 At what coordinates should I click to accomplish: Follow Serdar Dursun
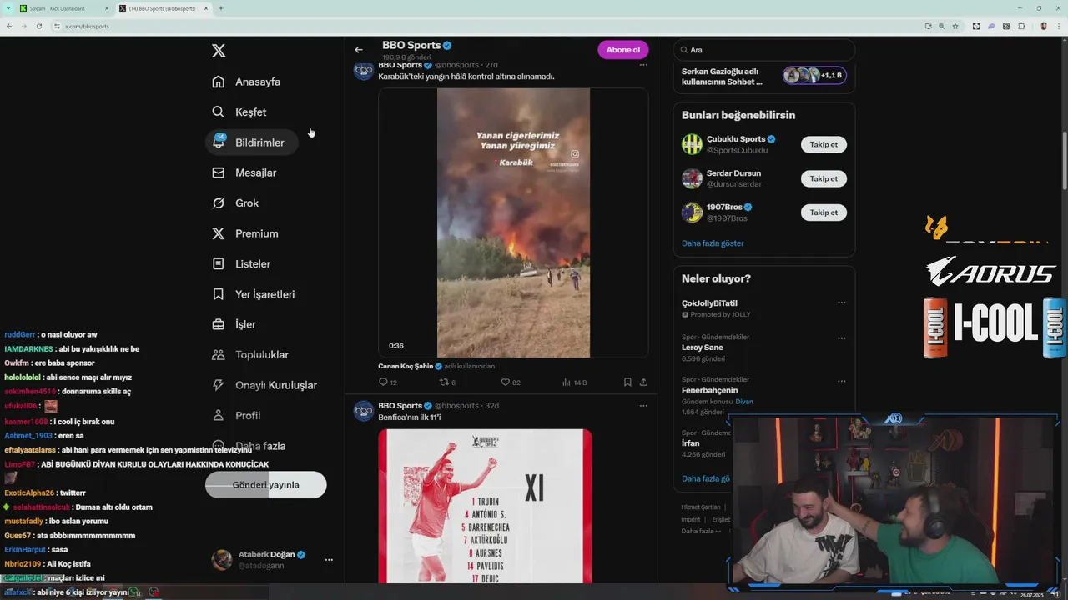pos(824,178)
